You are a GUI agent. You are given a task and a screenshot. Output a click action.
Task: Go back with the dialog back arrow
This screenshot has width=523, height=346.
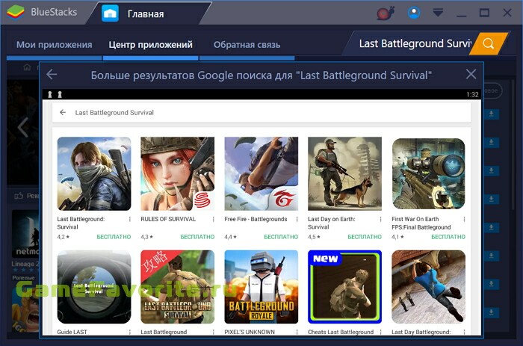coord(52,74)
